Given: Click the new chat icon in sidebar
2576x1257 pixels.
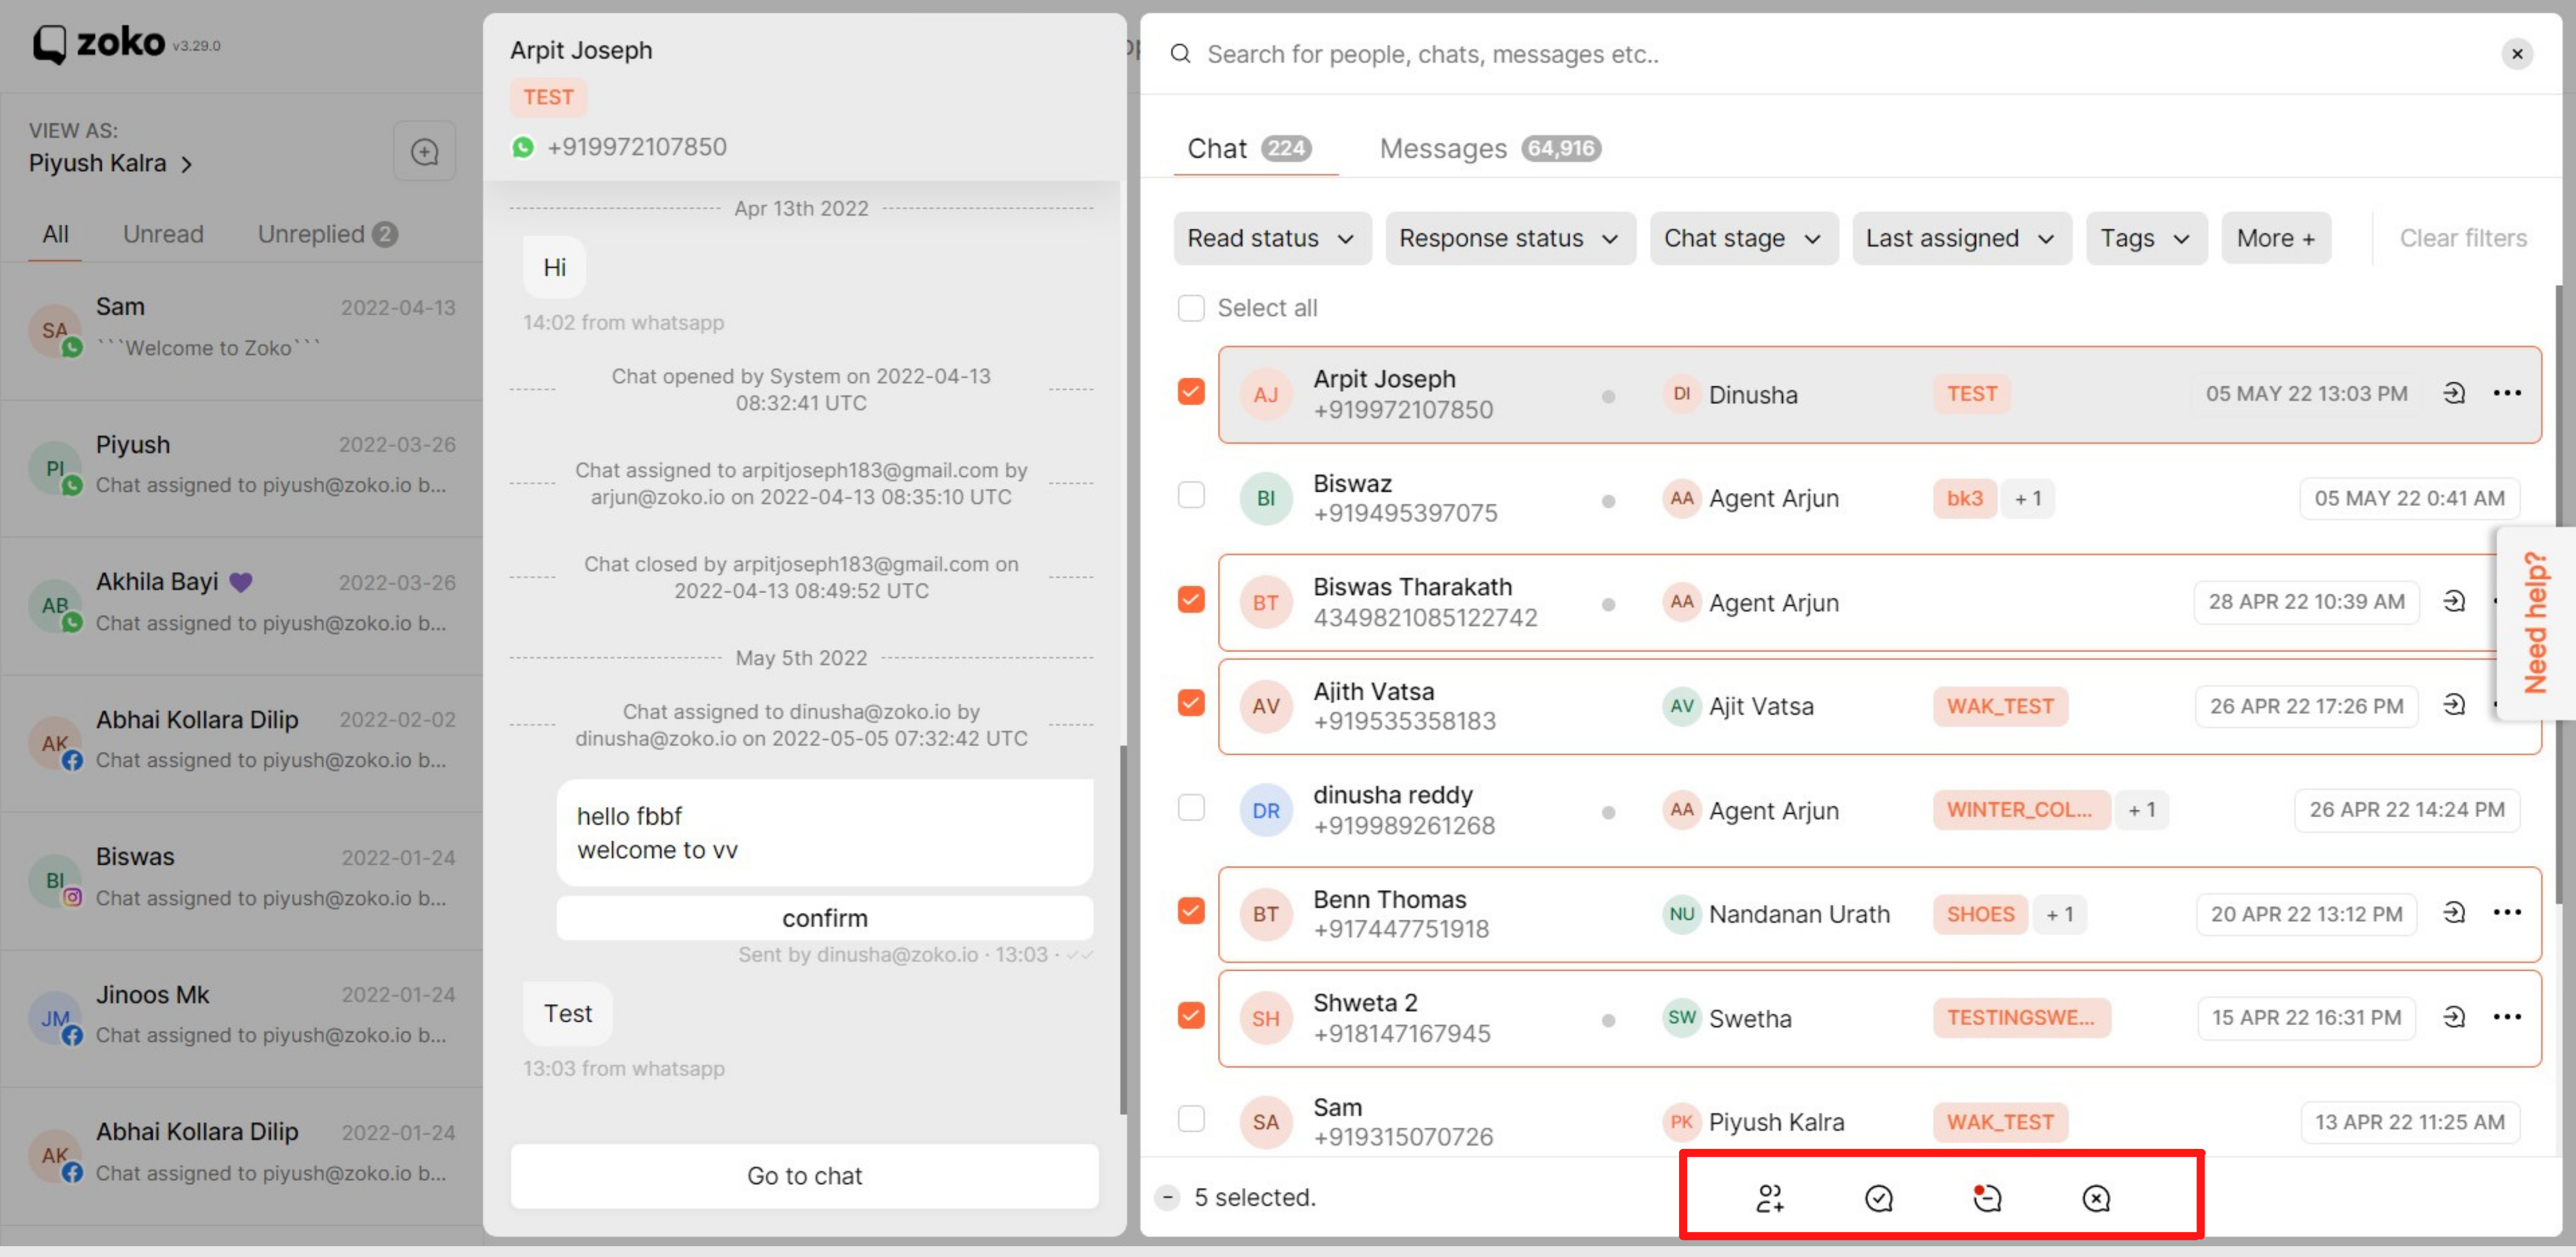Looking at the screenshot, I should tap(425, 152).
